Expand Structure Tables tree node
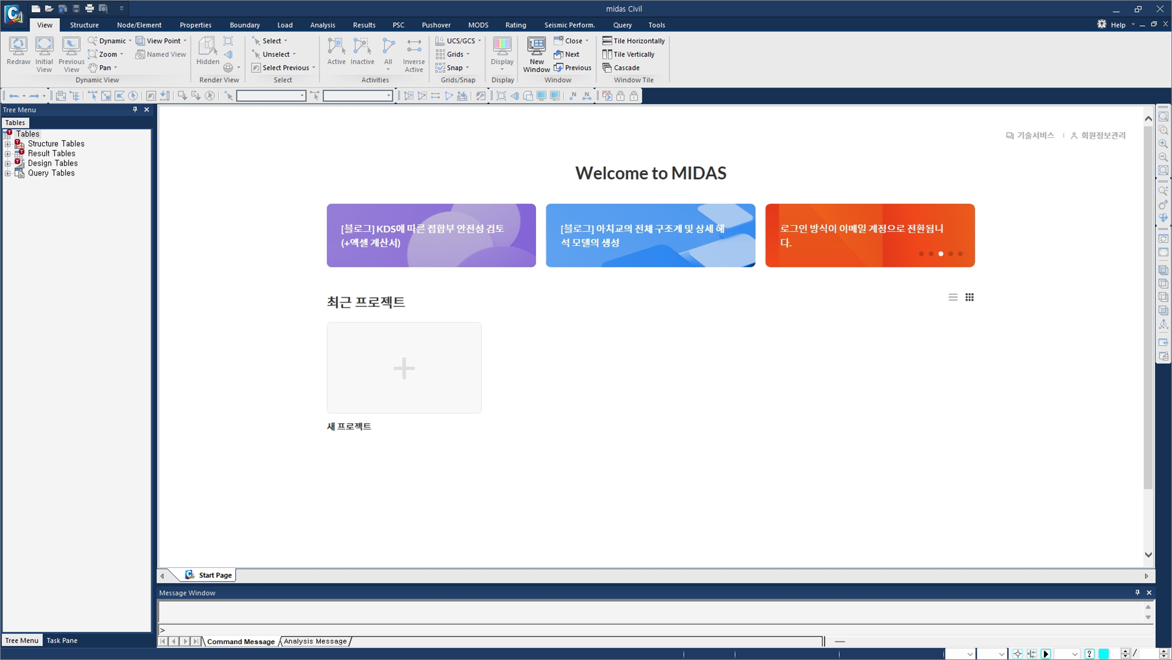1172x660 pixels. point(8,144)
